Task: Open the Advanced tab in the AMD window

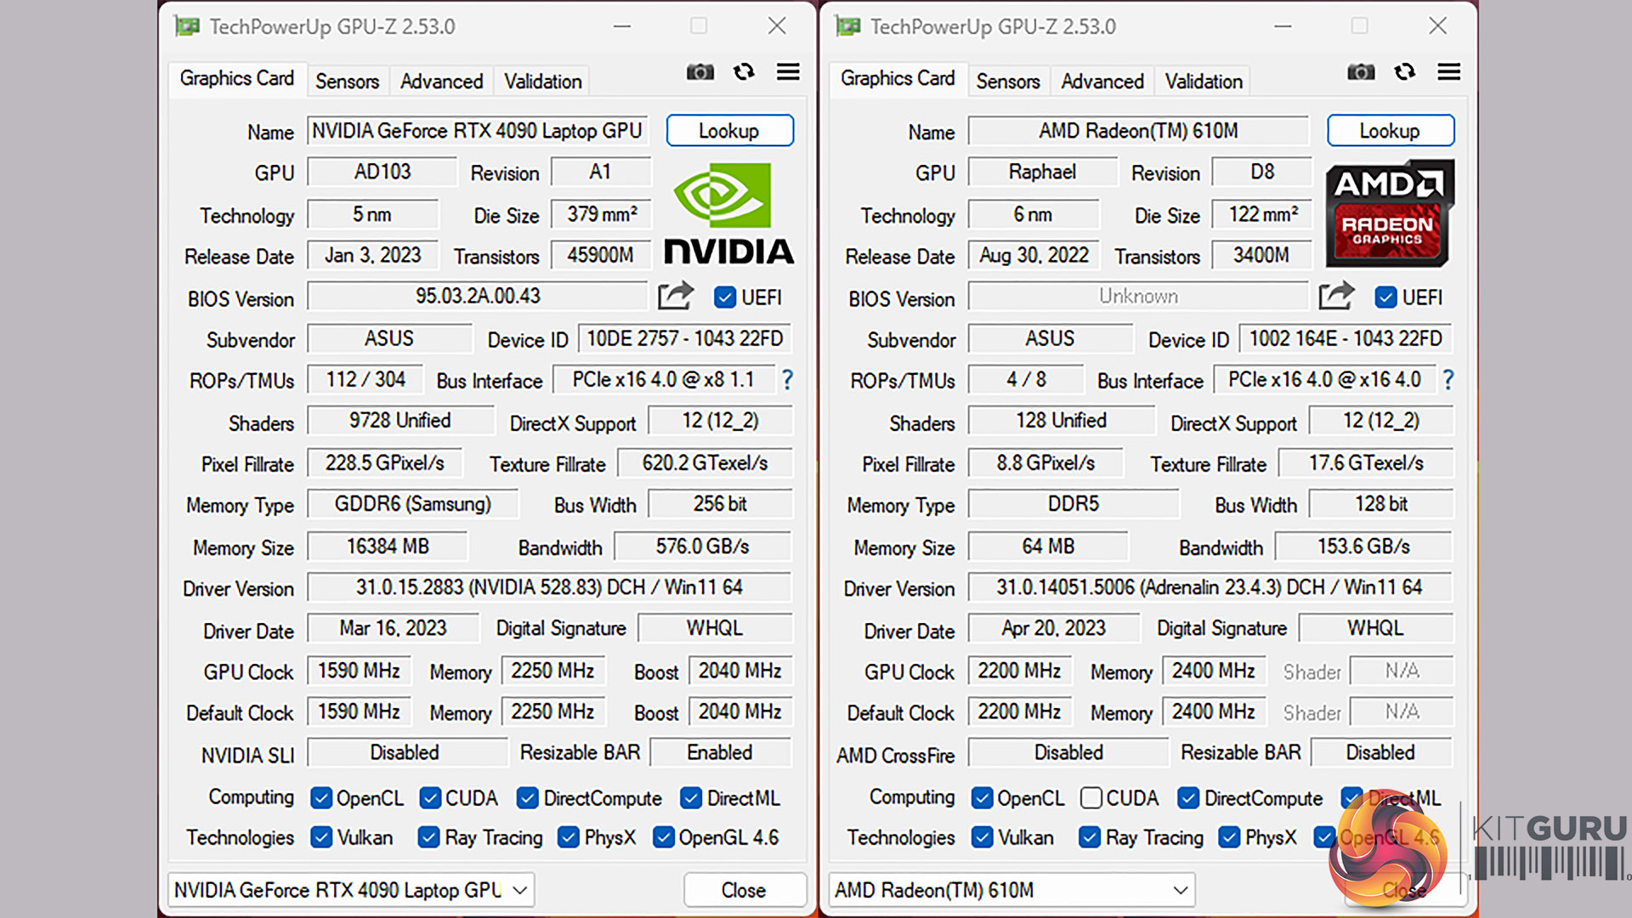Action: (1102, 82)
